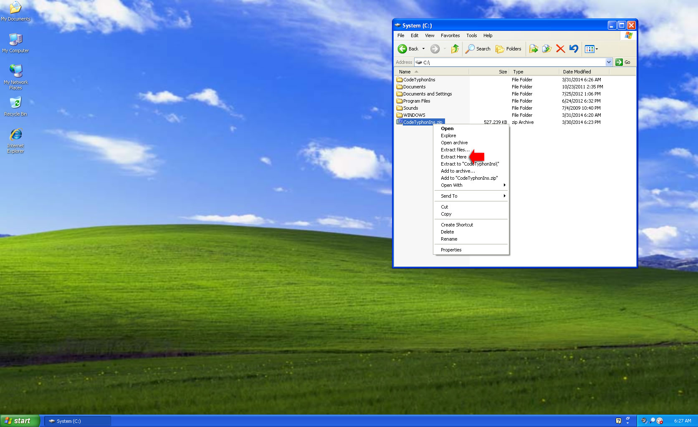Sort by the Type column header
Screen dimensions: 698x427
(534, 72)
